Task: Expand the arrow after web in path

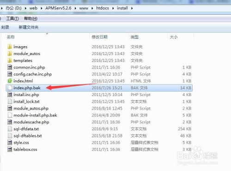Action: point(42,8)
